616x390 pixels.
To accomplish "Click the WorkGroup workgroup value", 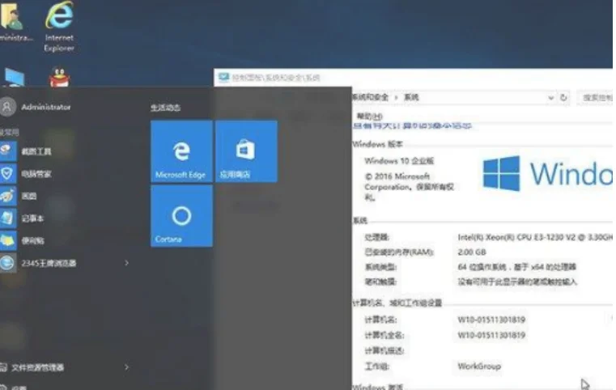I will click(x=479, y=366).
